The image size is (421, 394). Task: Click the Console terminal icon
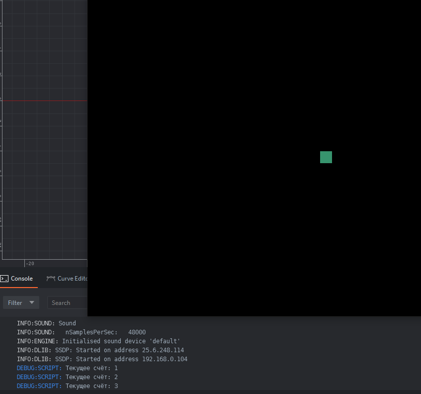(x=4, y=279)
